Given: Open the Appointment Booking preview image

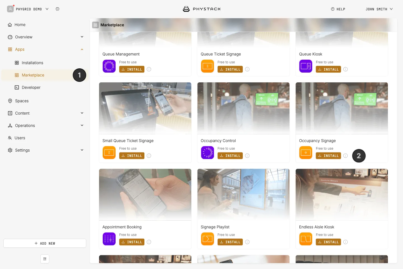Looking at the screenshot, I should [x=145, y=194].
